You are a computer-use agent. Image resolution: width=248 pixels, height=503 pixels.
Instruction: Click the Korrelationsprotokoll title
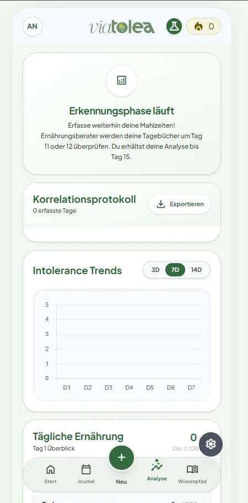(x=84, y=199)
